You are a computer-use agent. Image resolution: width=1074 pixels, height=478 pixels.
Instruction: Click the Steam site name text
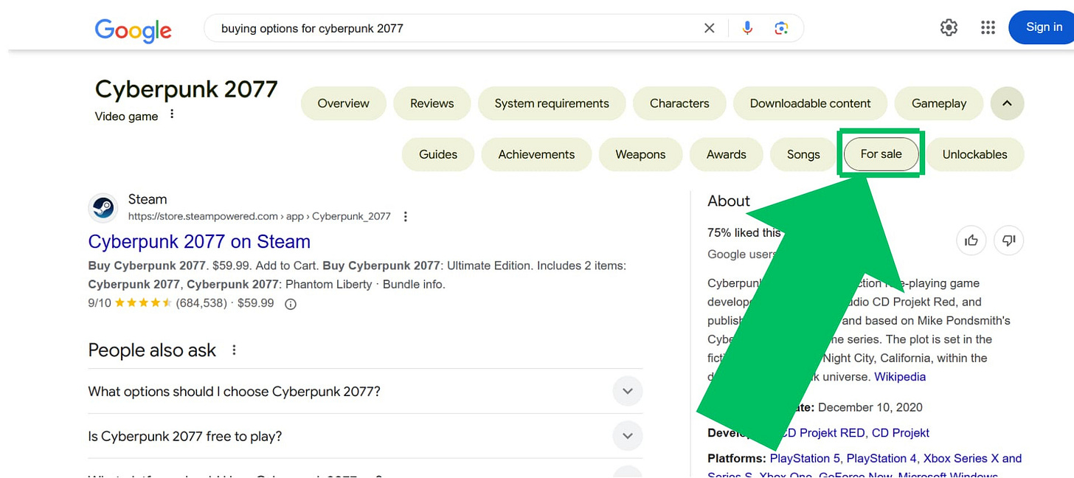pos(148,199)
